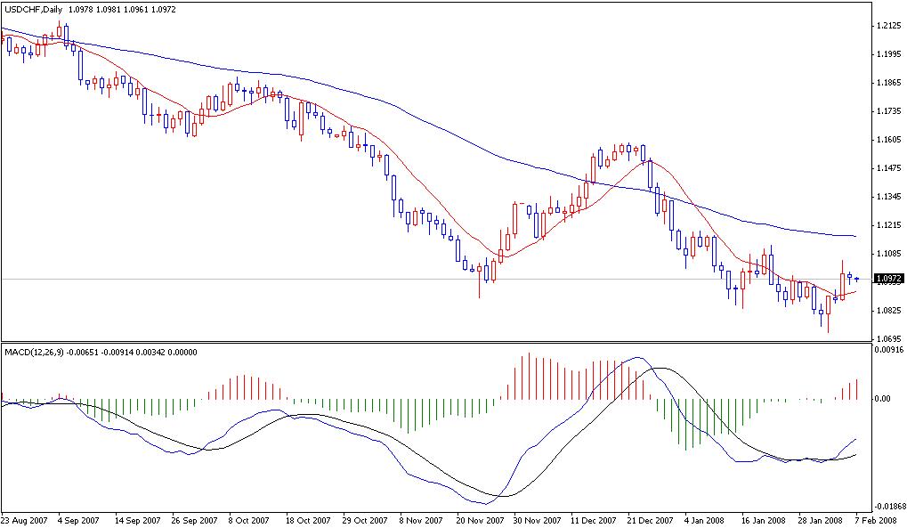Click the 1.1475 price axis label
Screen dimensions: 907x528
tap(889, 168)
